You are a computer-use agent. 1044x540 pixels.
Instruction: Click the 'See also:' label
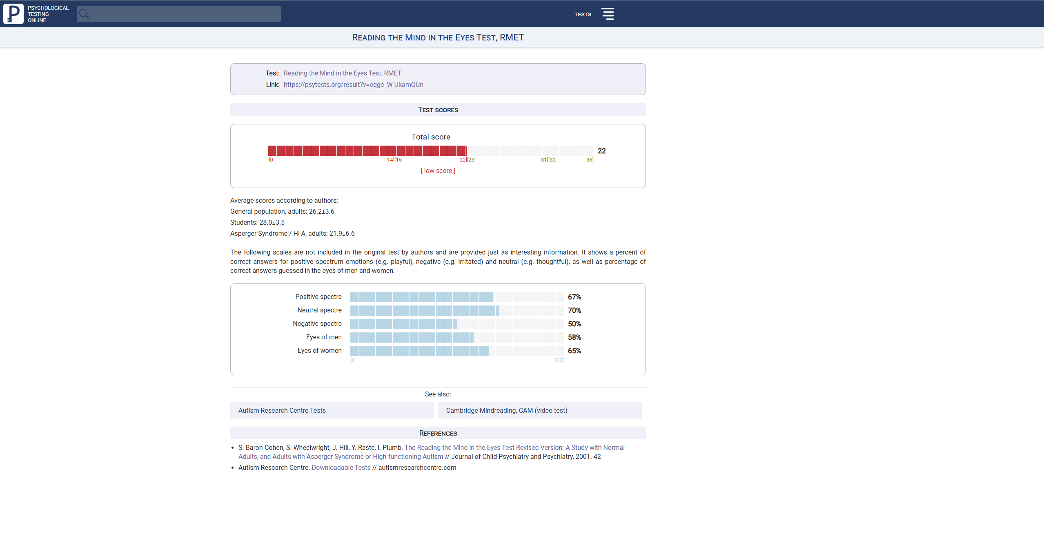point(438,394)
